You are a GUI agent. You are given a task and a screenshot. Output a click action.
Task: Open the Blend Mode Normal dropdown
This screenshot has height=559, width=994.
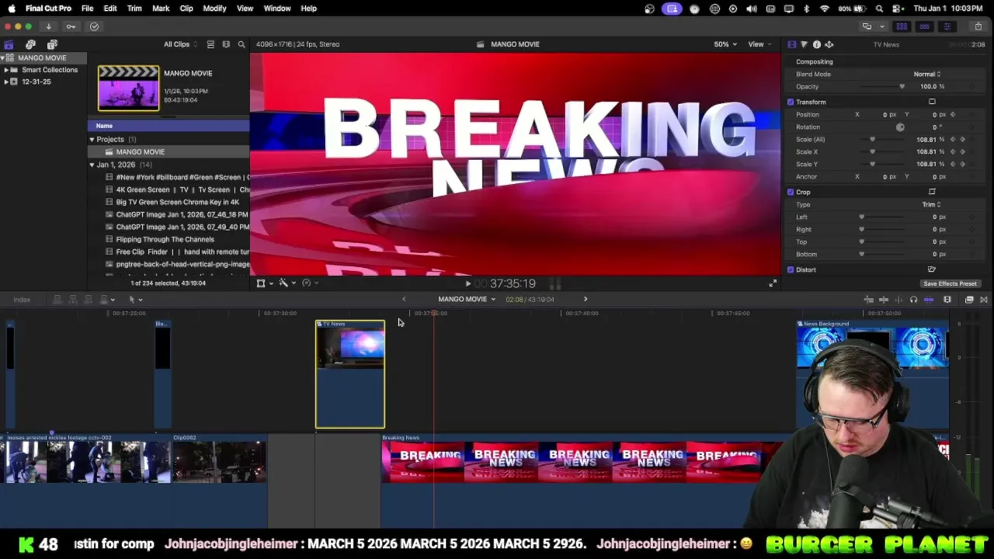click(x=926, y=75)
